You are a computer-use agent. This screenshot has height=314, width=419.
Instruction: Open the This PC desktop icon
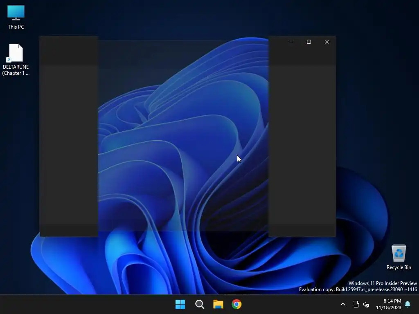(x=16, y=17)
